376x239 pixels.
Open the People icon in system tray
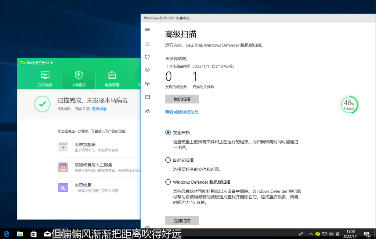click(x=301, y=234)
